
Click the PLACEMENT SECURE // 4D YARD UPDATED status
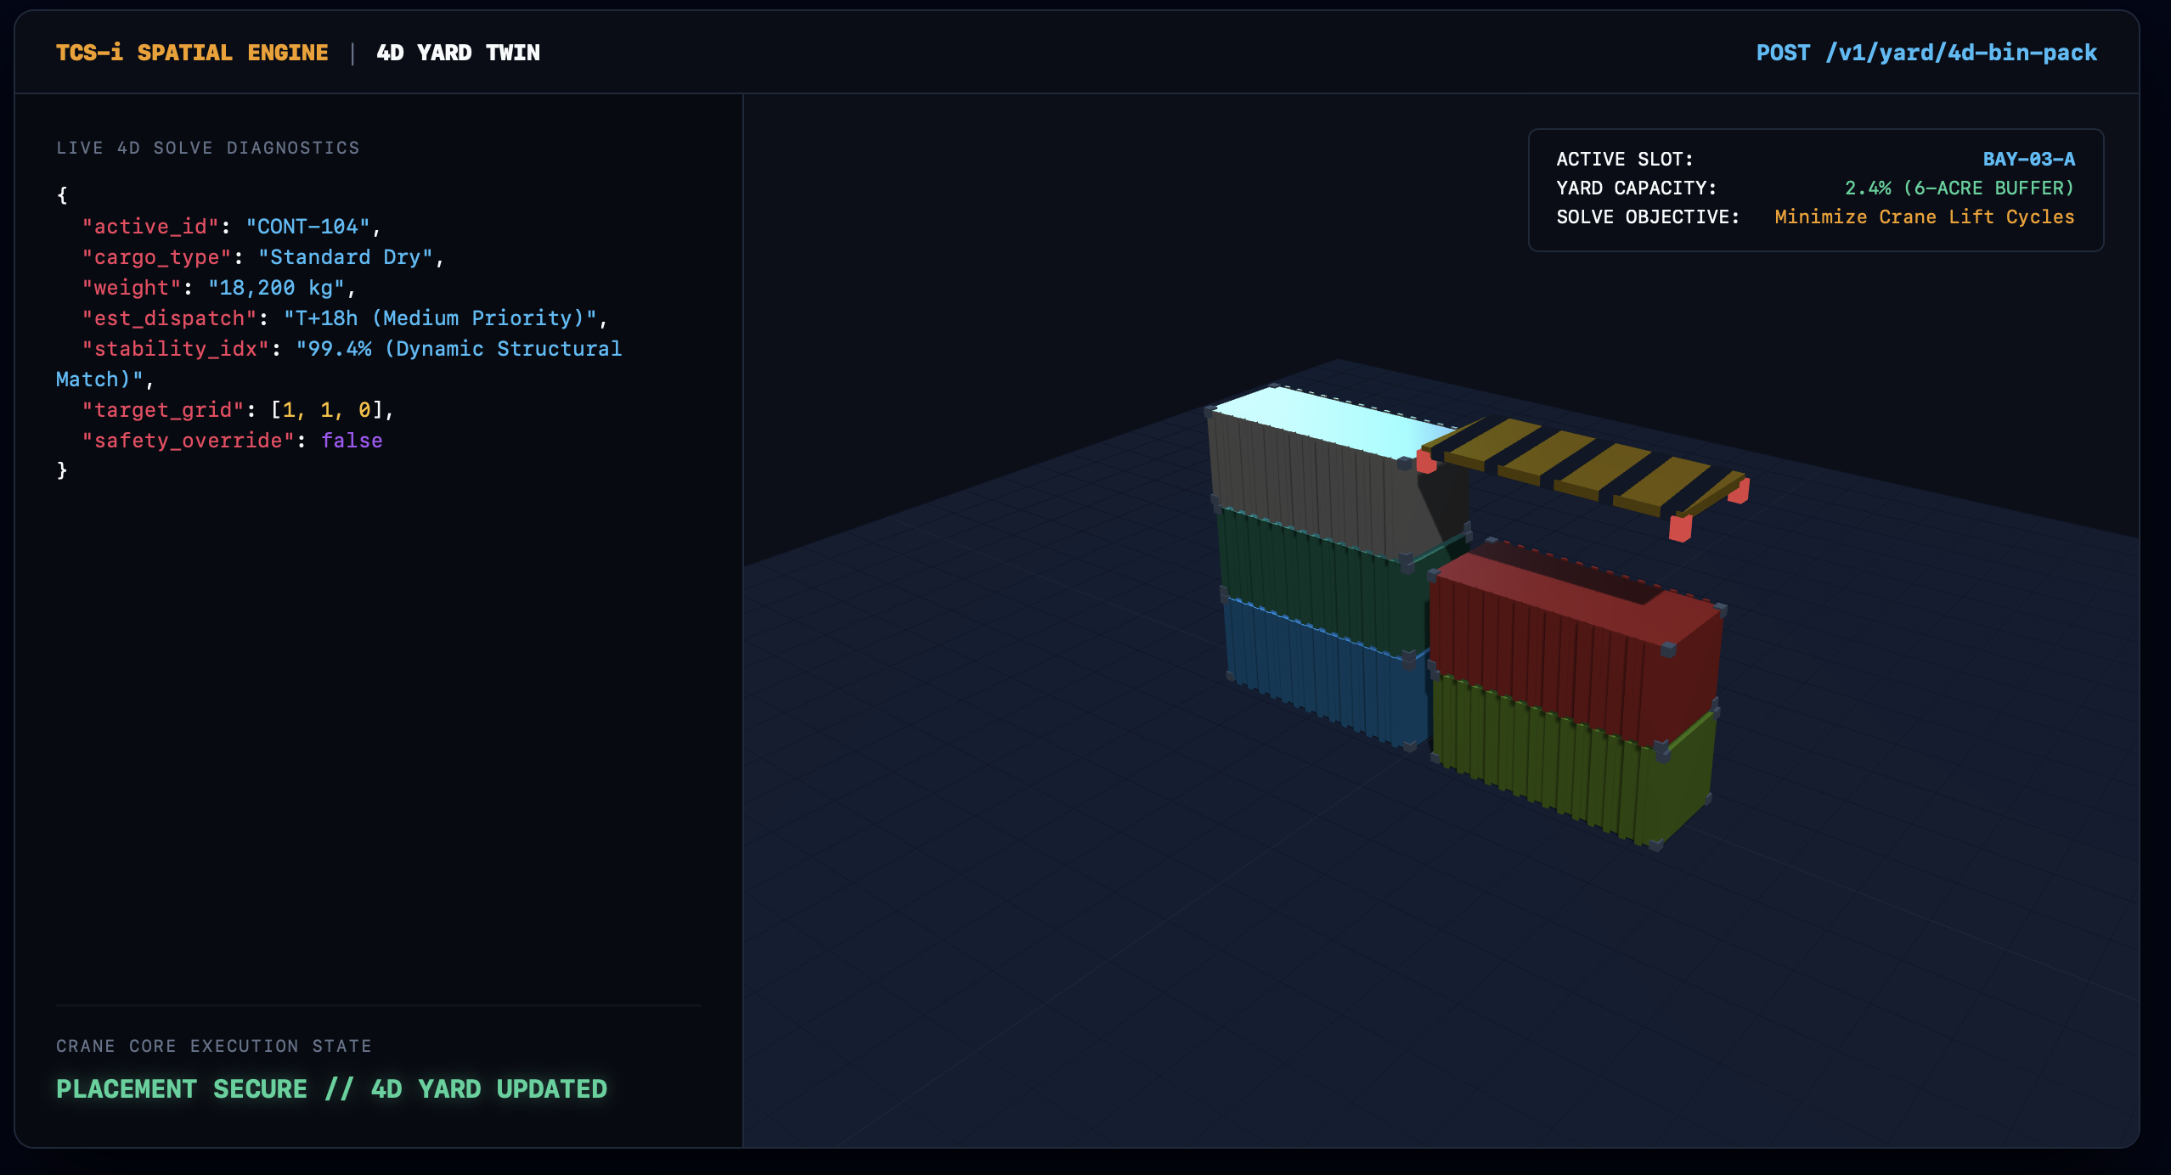332,1089
